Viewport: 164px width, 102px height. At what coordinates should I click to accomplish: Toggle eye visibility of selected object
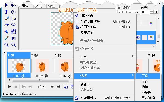pos(138,37)
